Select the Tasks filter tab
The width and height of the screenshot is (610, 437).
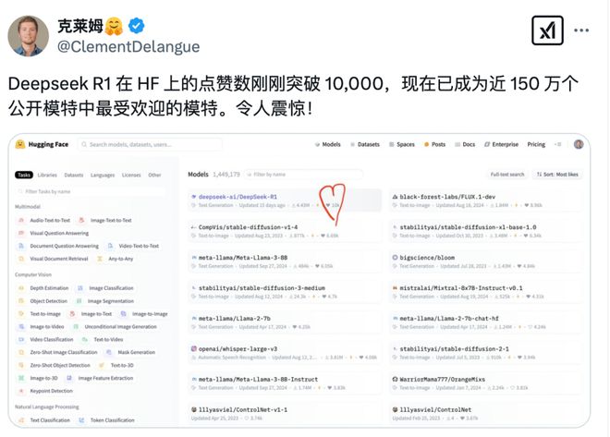(24, 175)
